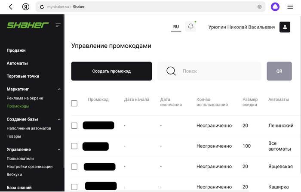Click the Автоматы column header
301x192 pixels.
coord(278,99)
